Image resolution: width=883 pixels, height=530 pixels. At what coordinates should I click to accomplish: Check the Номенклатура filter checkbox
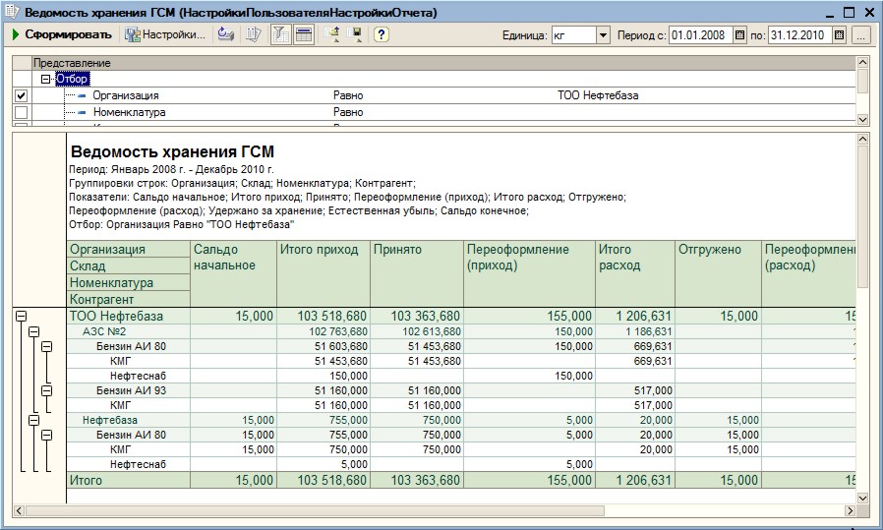pyautogui.click(x=21, y=112)
